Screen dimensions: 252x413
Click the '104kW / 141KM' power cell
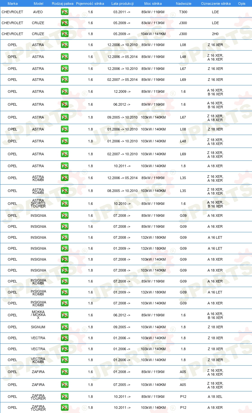coord(153,34)
